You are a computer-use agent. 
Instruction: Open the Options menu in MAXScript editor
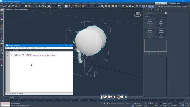[28, 48]
